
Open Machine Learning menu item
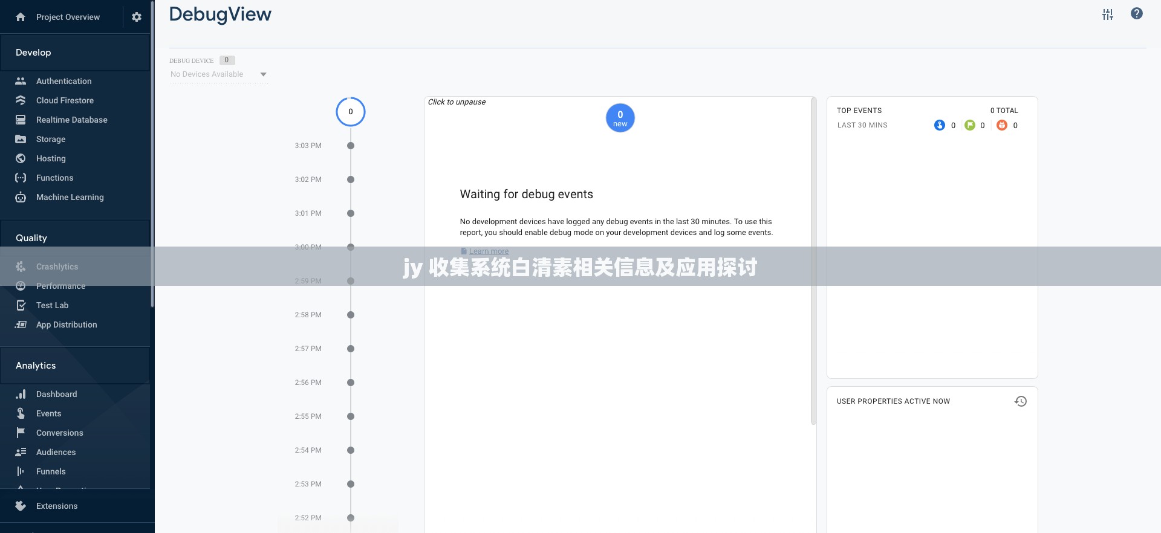point(70,197)
